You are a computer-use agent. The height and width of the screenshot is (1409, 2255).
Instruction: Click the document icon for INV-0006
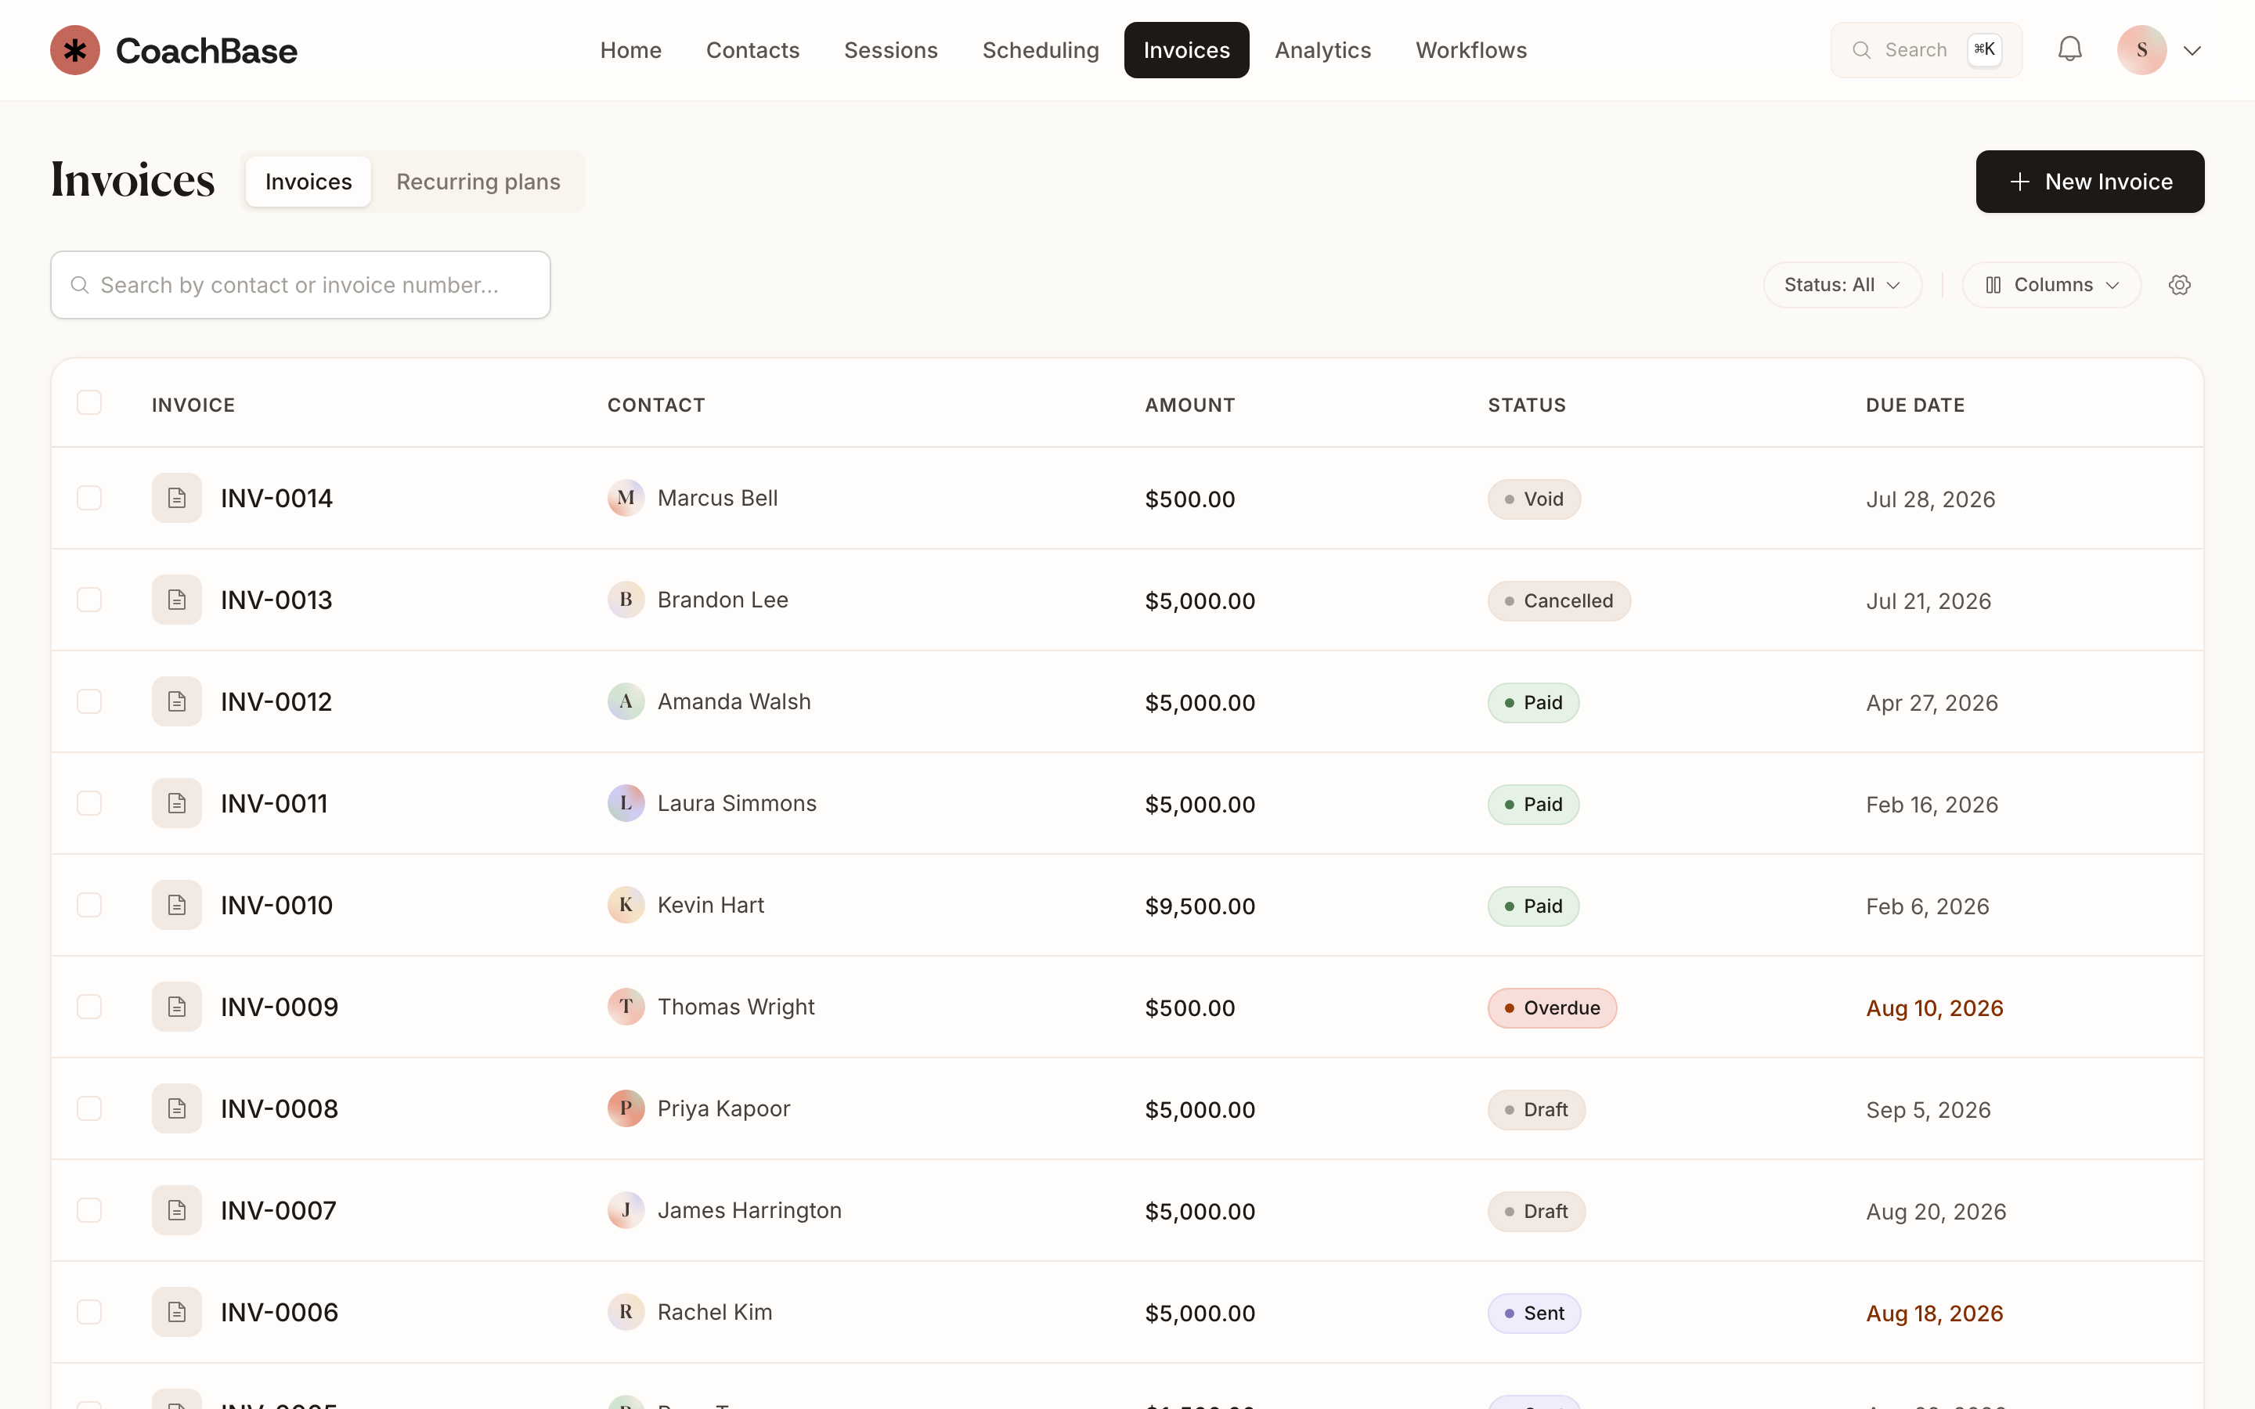[x=177, y=1312]
